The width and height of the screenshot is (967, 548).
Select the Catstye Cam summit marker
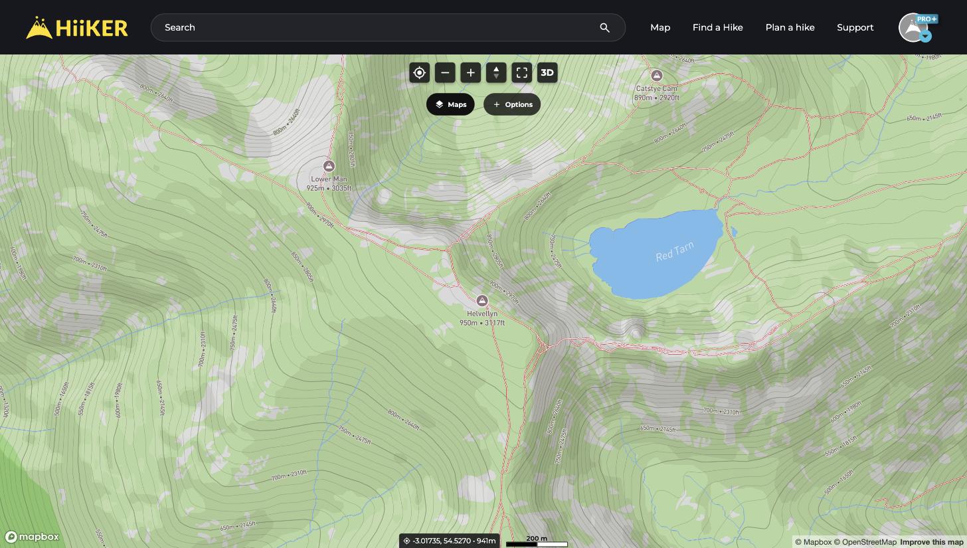(657, 75)
